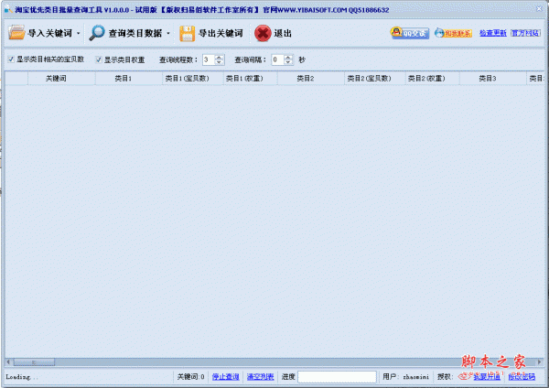
Task: Increase the 查询间隔 spinner value
Action: tap(288, 57)
